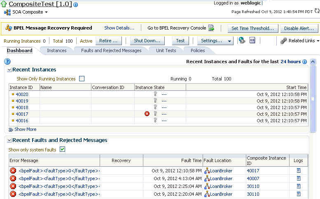Click info icon next to 24 hours
This screenshot has width=320, height=199.
(x=304, y=62)
